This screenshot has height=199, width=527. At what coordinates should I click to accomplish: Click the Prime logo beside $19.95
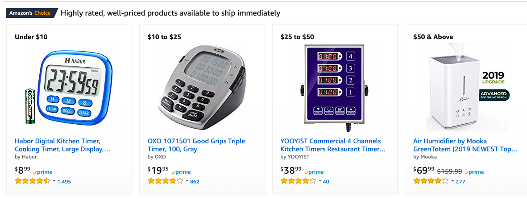point(181,172)
